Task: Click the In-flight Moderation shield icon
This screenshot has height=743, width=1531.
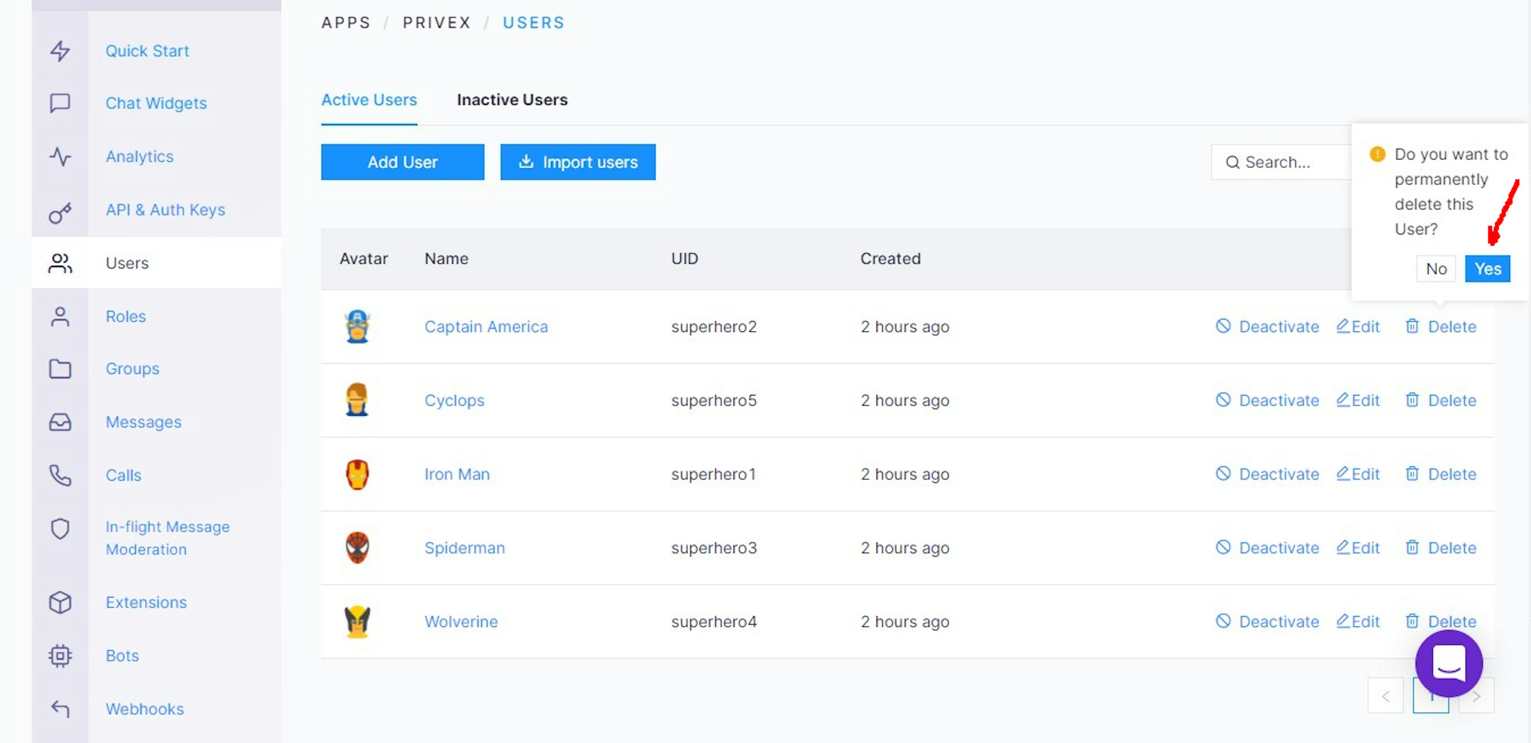Action: click(x=60, y=529)
